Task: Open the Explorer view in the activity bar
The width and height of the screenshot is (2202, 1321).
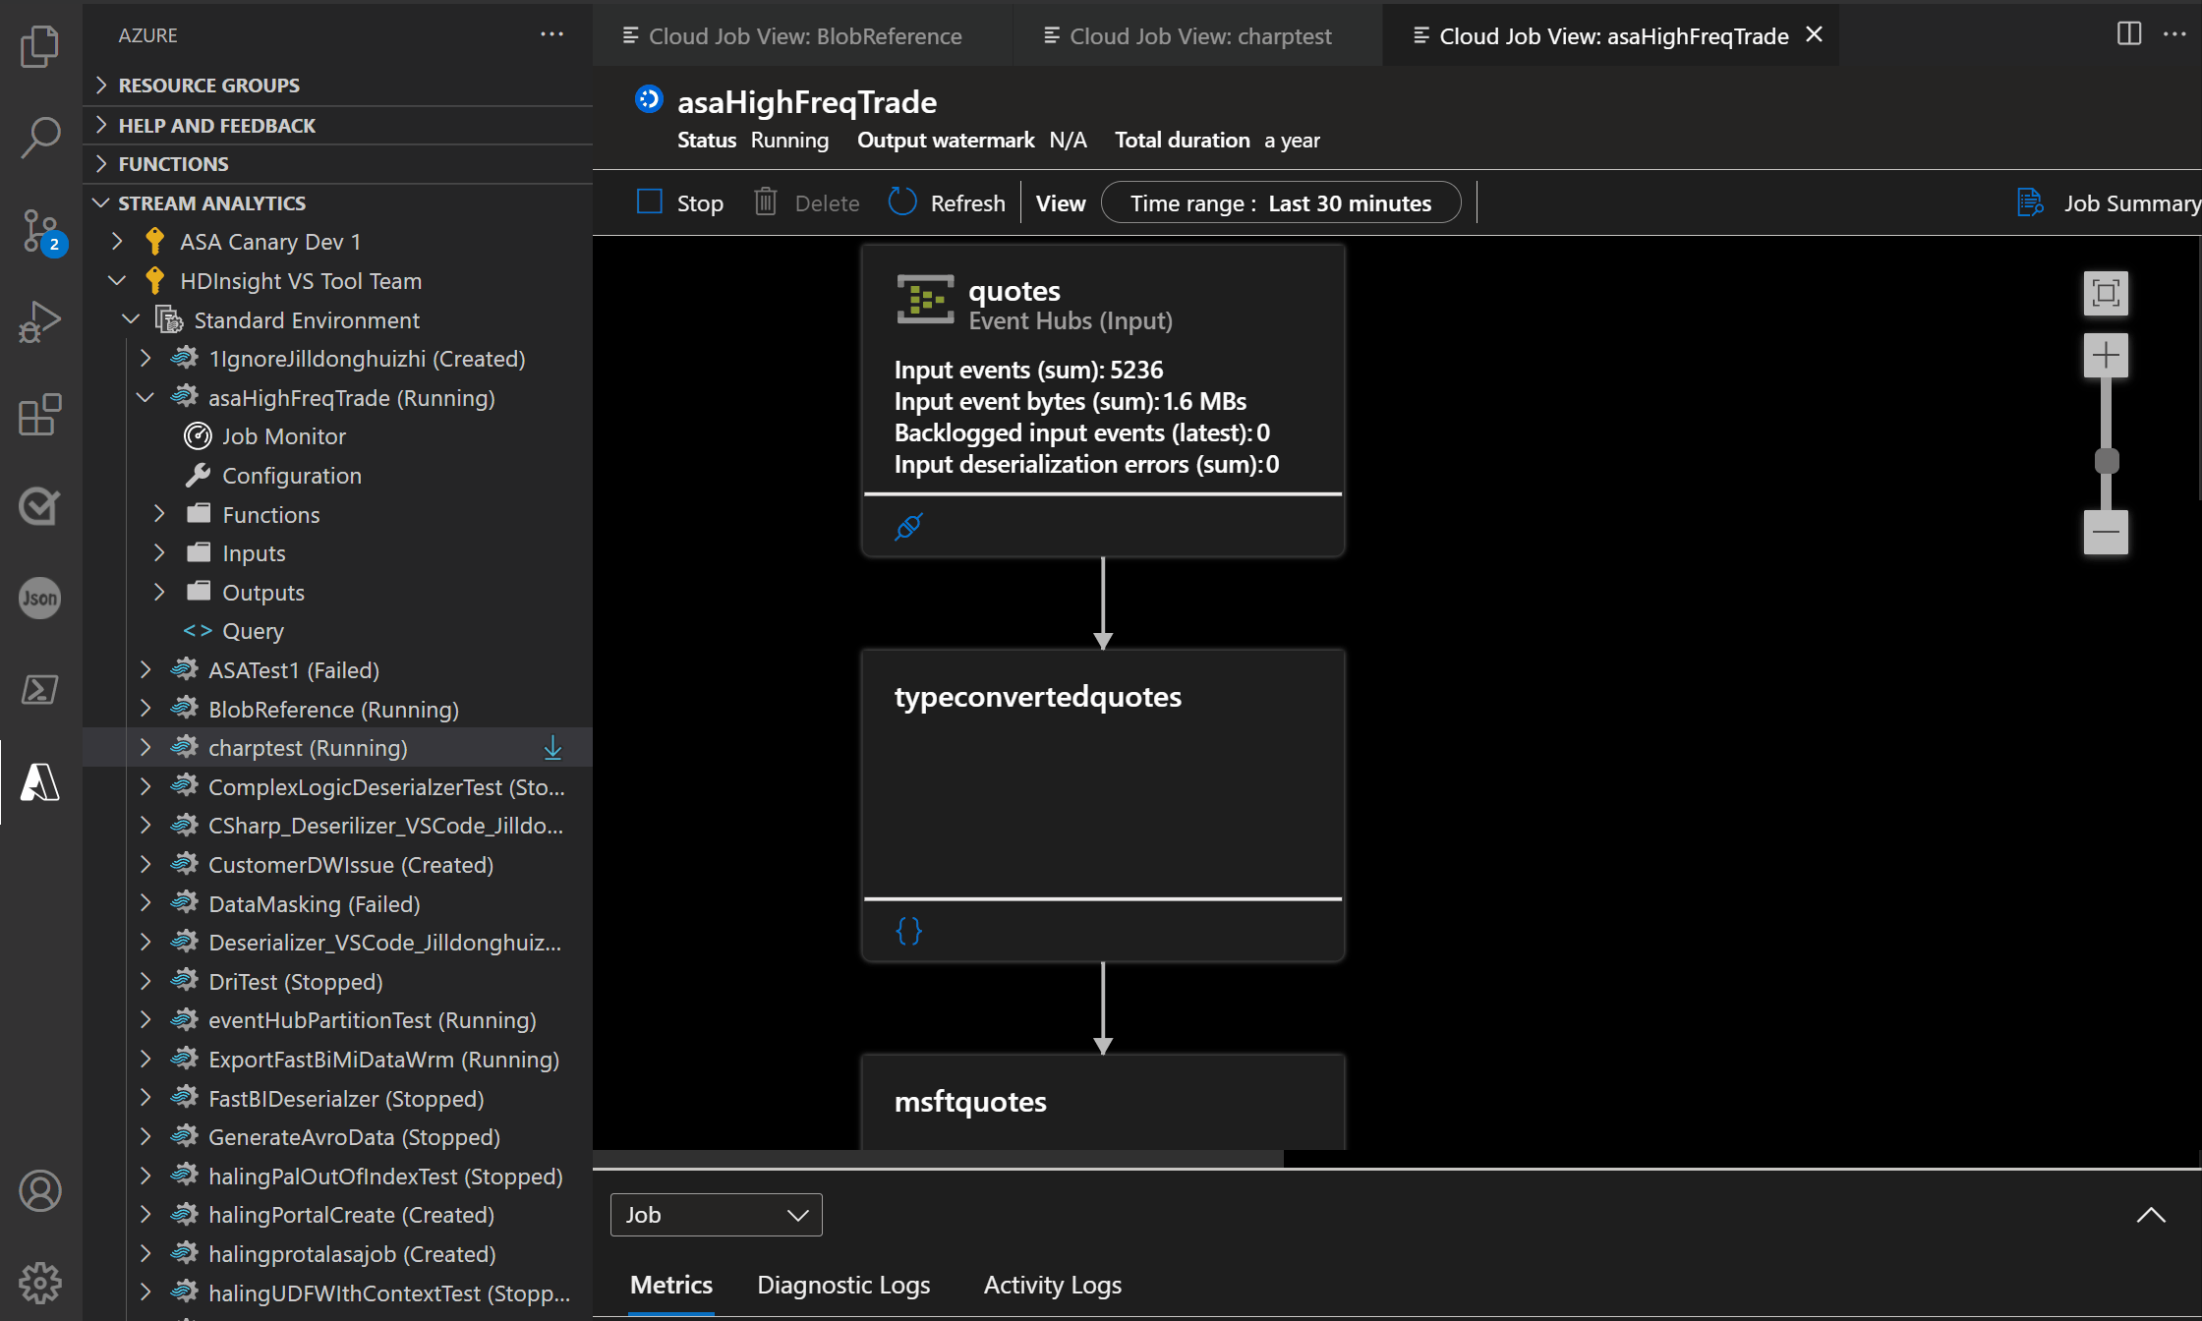Action: tap(40, 46)
